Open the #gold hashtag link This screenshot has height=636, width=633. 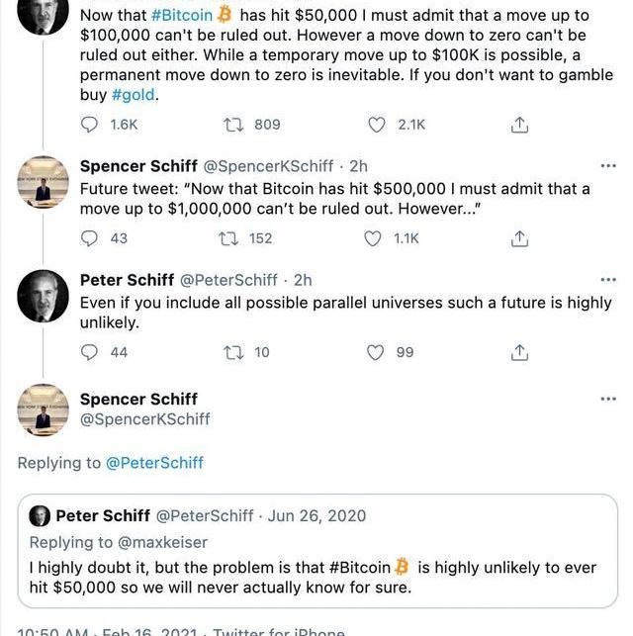pos(134,94)
